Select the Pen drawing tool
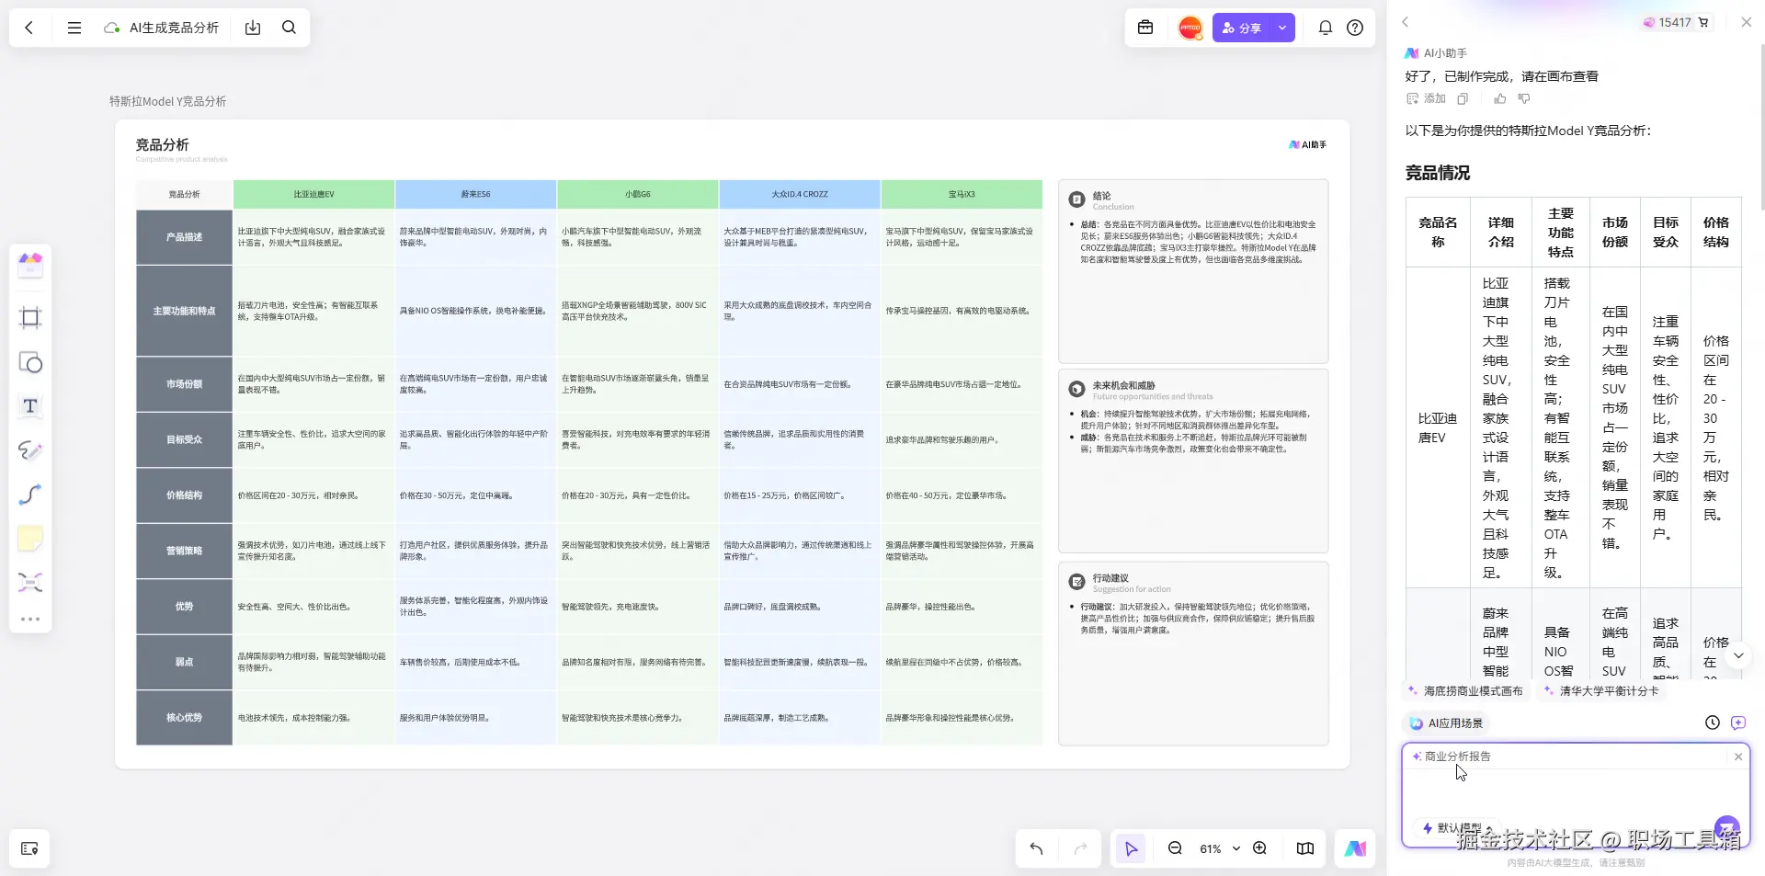The width and height of the screenshot is (1765, 876). click(x=30, y=450)
